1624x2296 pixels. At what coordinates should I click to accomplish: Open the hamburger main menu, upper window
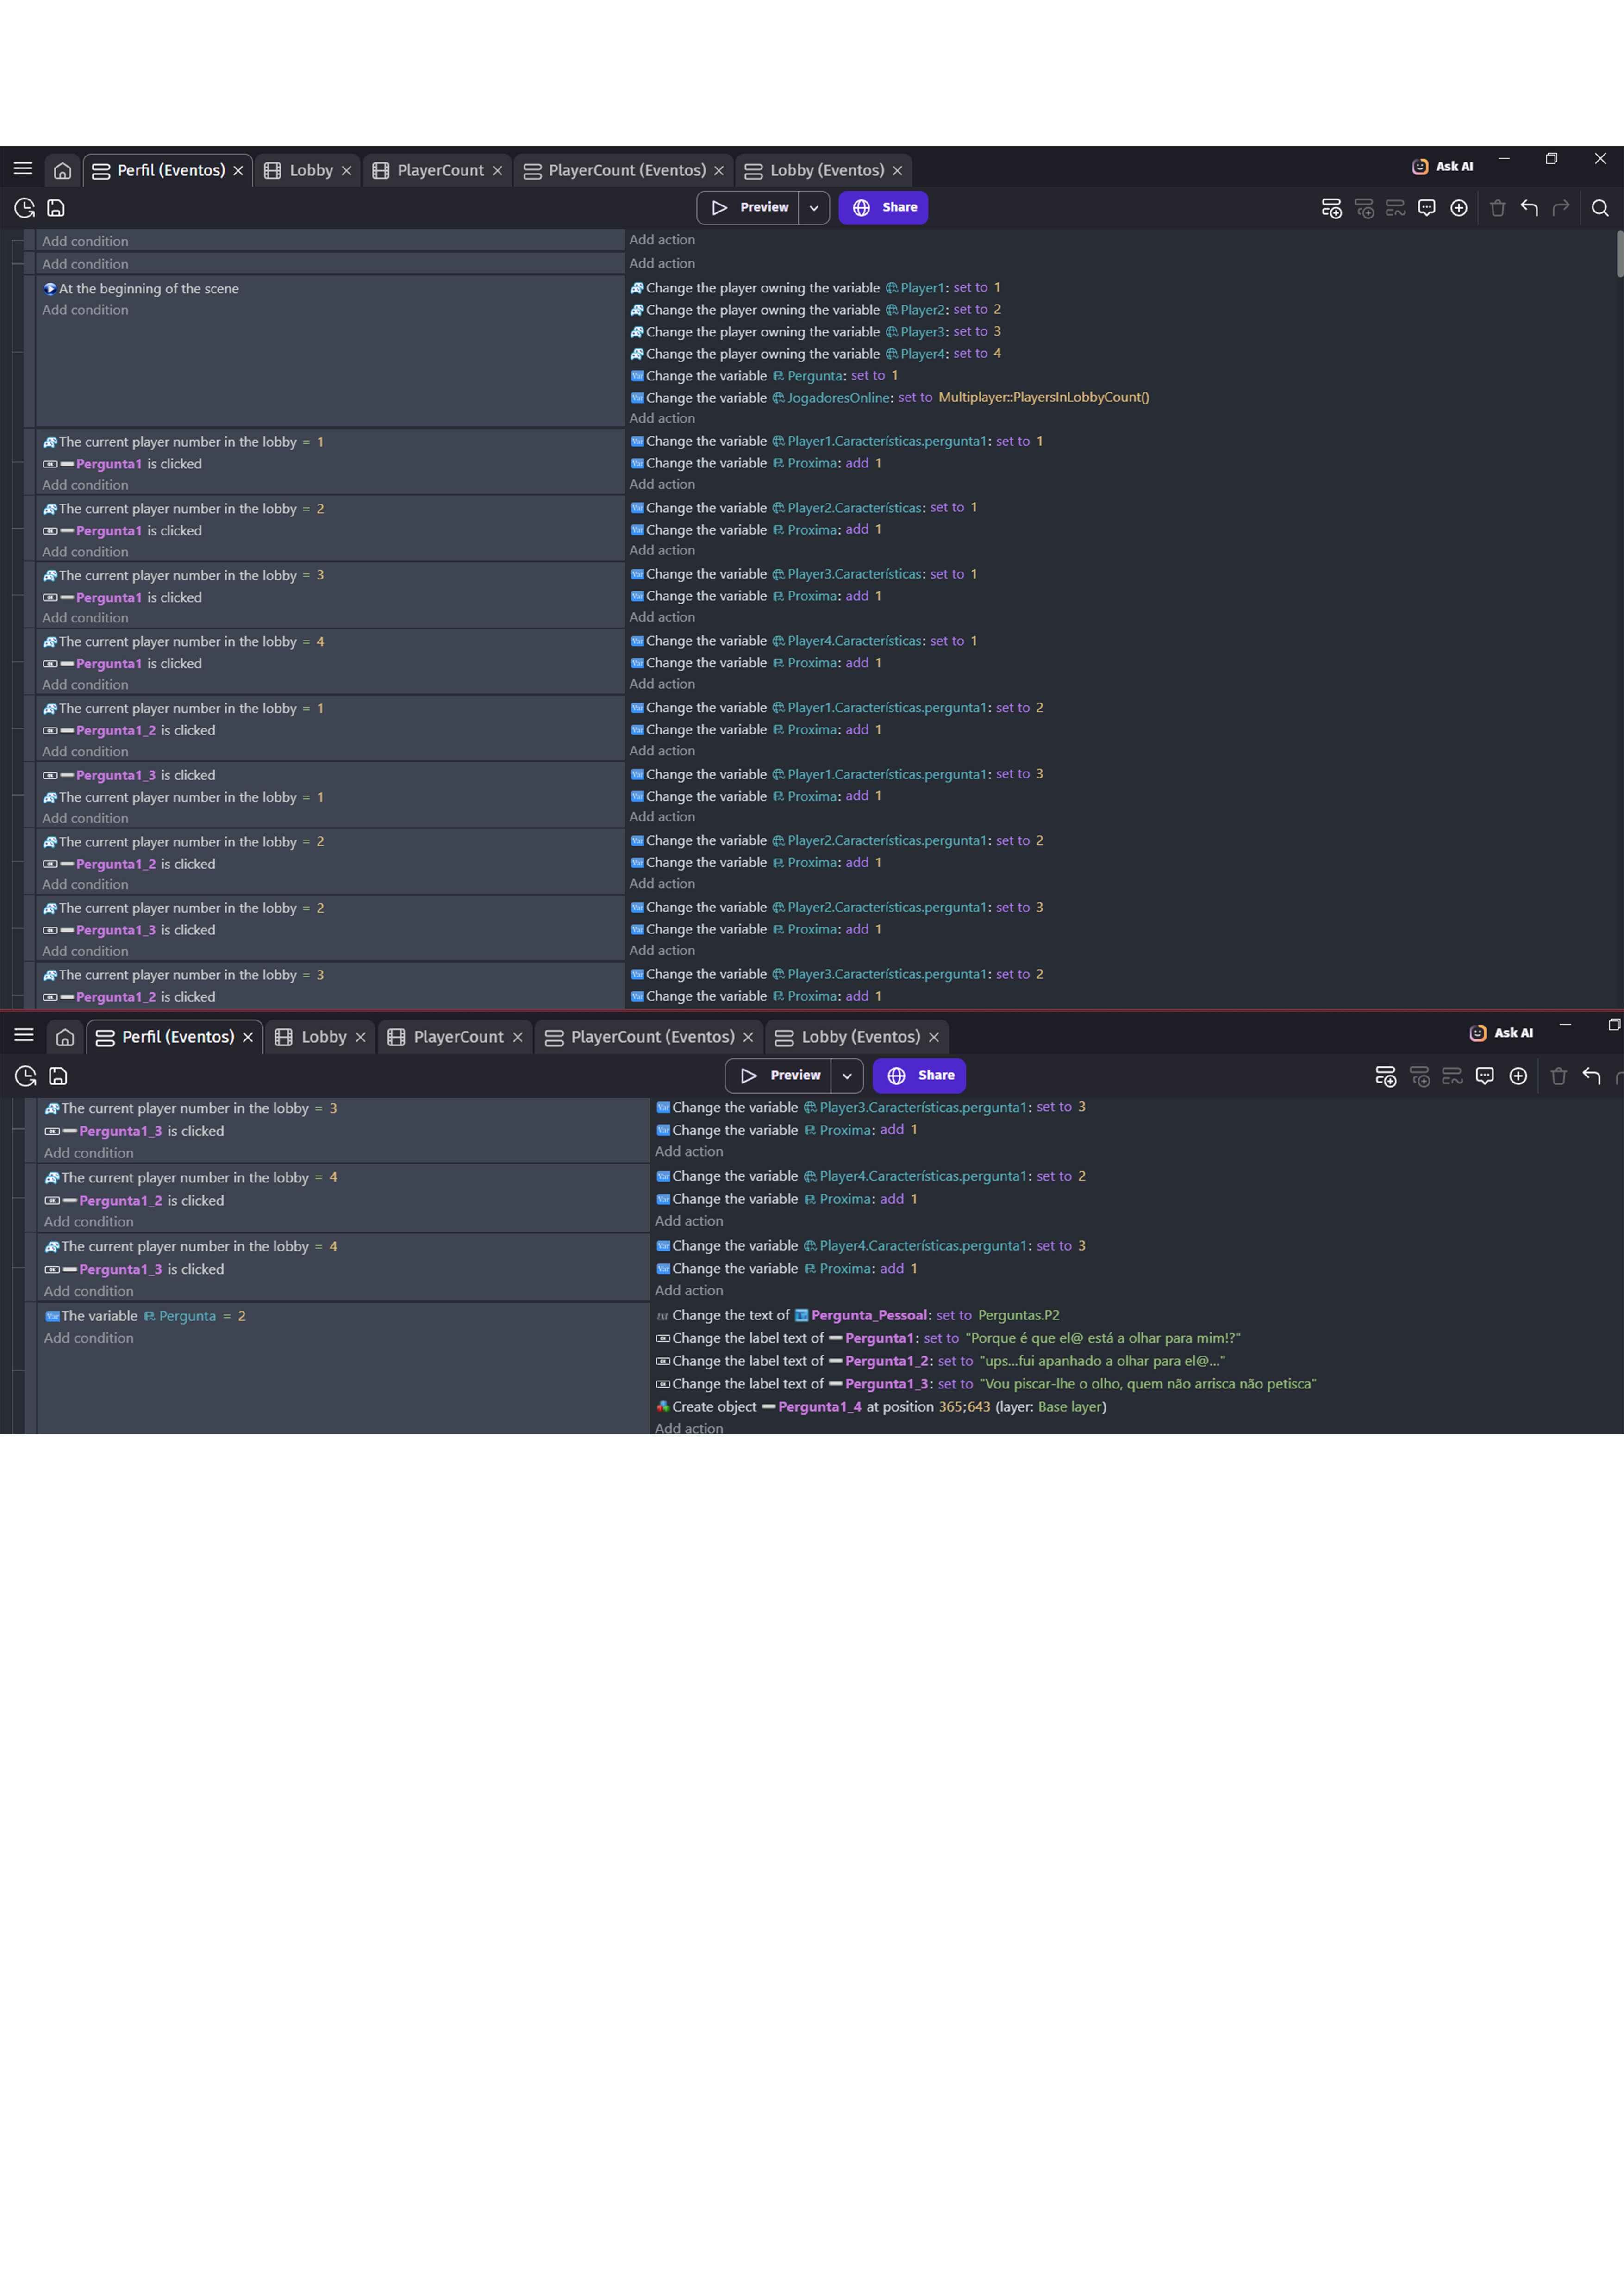(x=23, y=169)
